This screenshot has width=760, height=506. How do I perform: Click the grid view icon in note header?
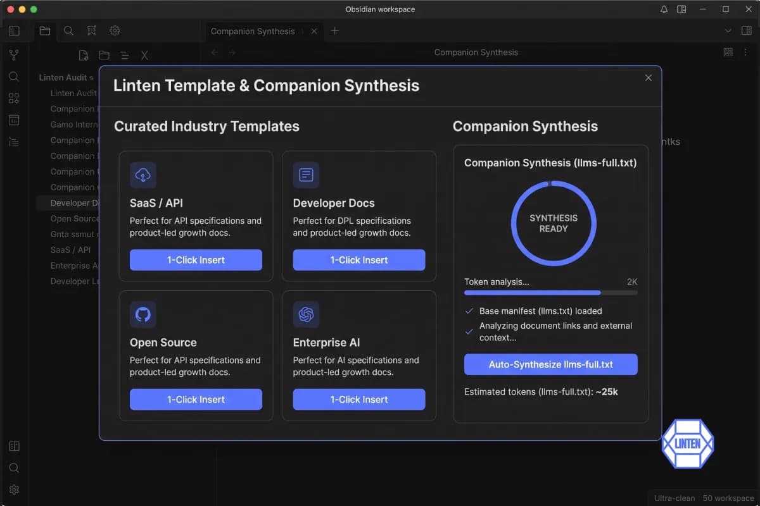[728, 52]
